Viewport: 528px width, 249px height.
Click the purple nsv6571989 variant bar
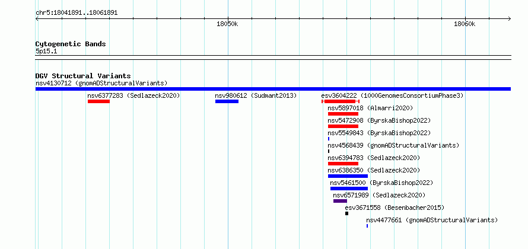point(340,201)
